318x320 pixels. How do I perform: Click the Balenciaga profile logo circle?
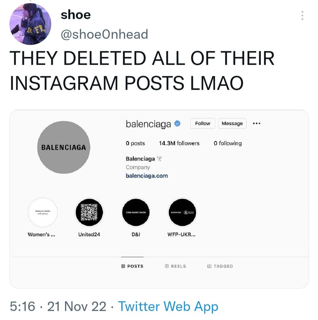coord(64,147)
